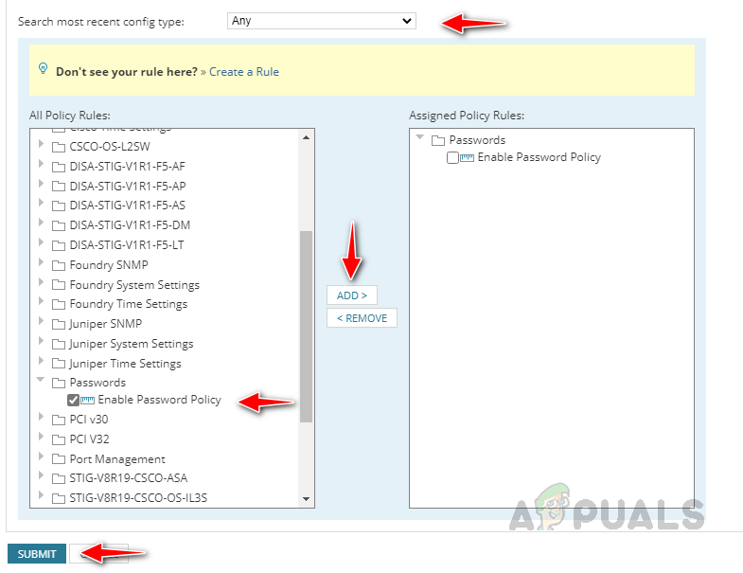Select the CSCO-OS-L2SW tree row label
Screen dimensions: 743x573
click(110, 147)
